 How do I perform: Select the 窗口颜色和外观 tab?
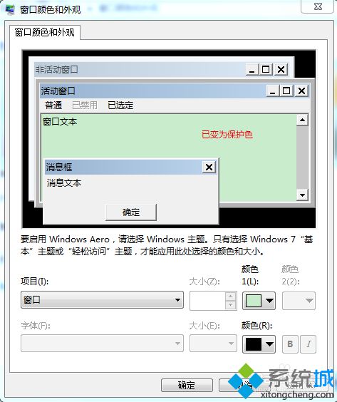click(x=45, y=33)
